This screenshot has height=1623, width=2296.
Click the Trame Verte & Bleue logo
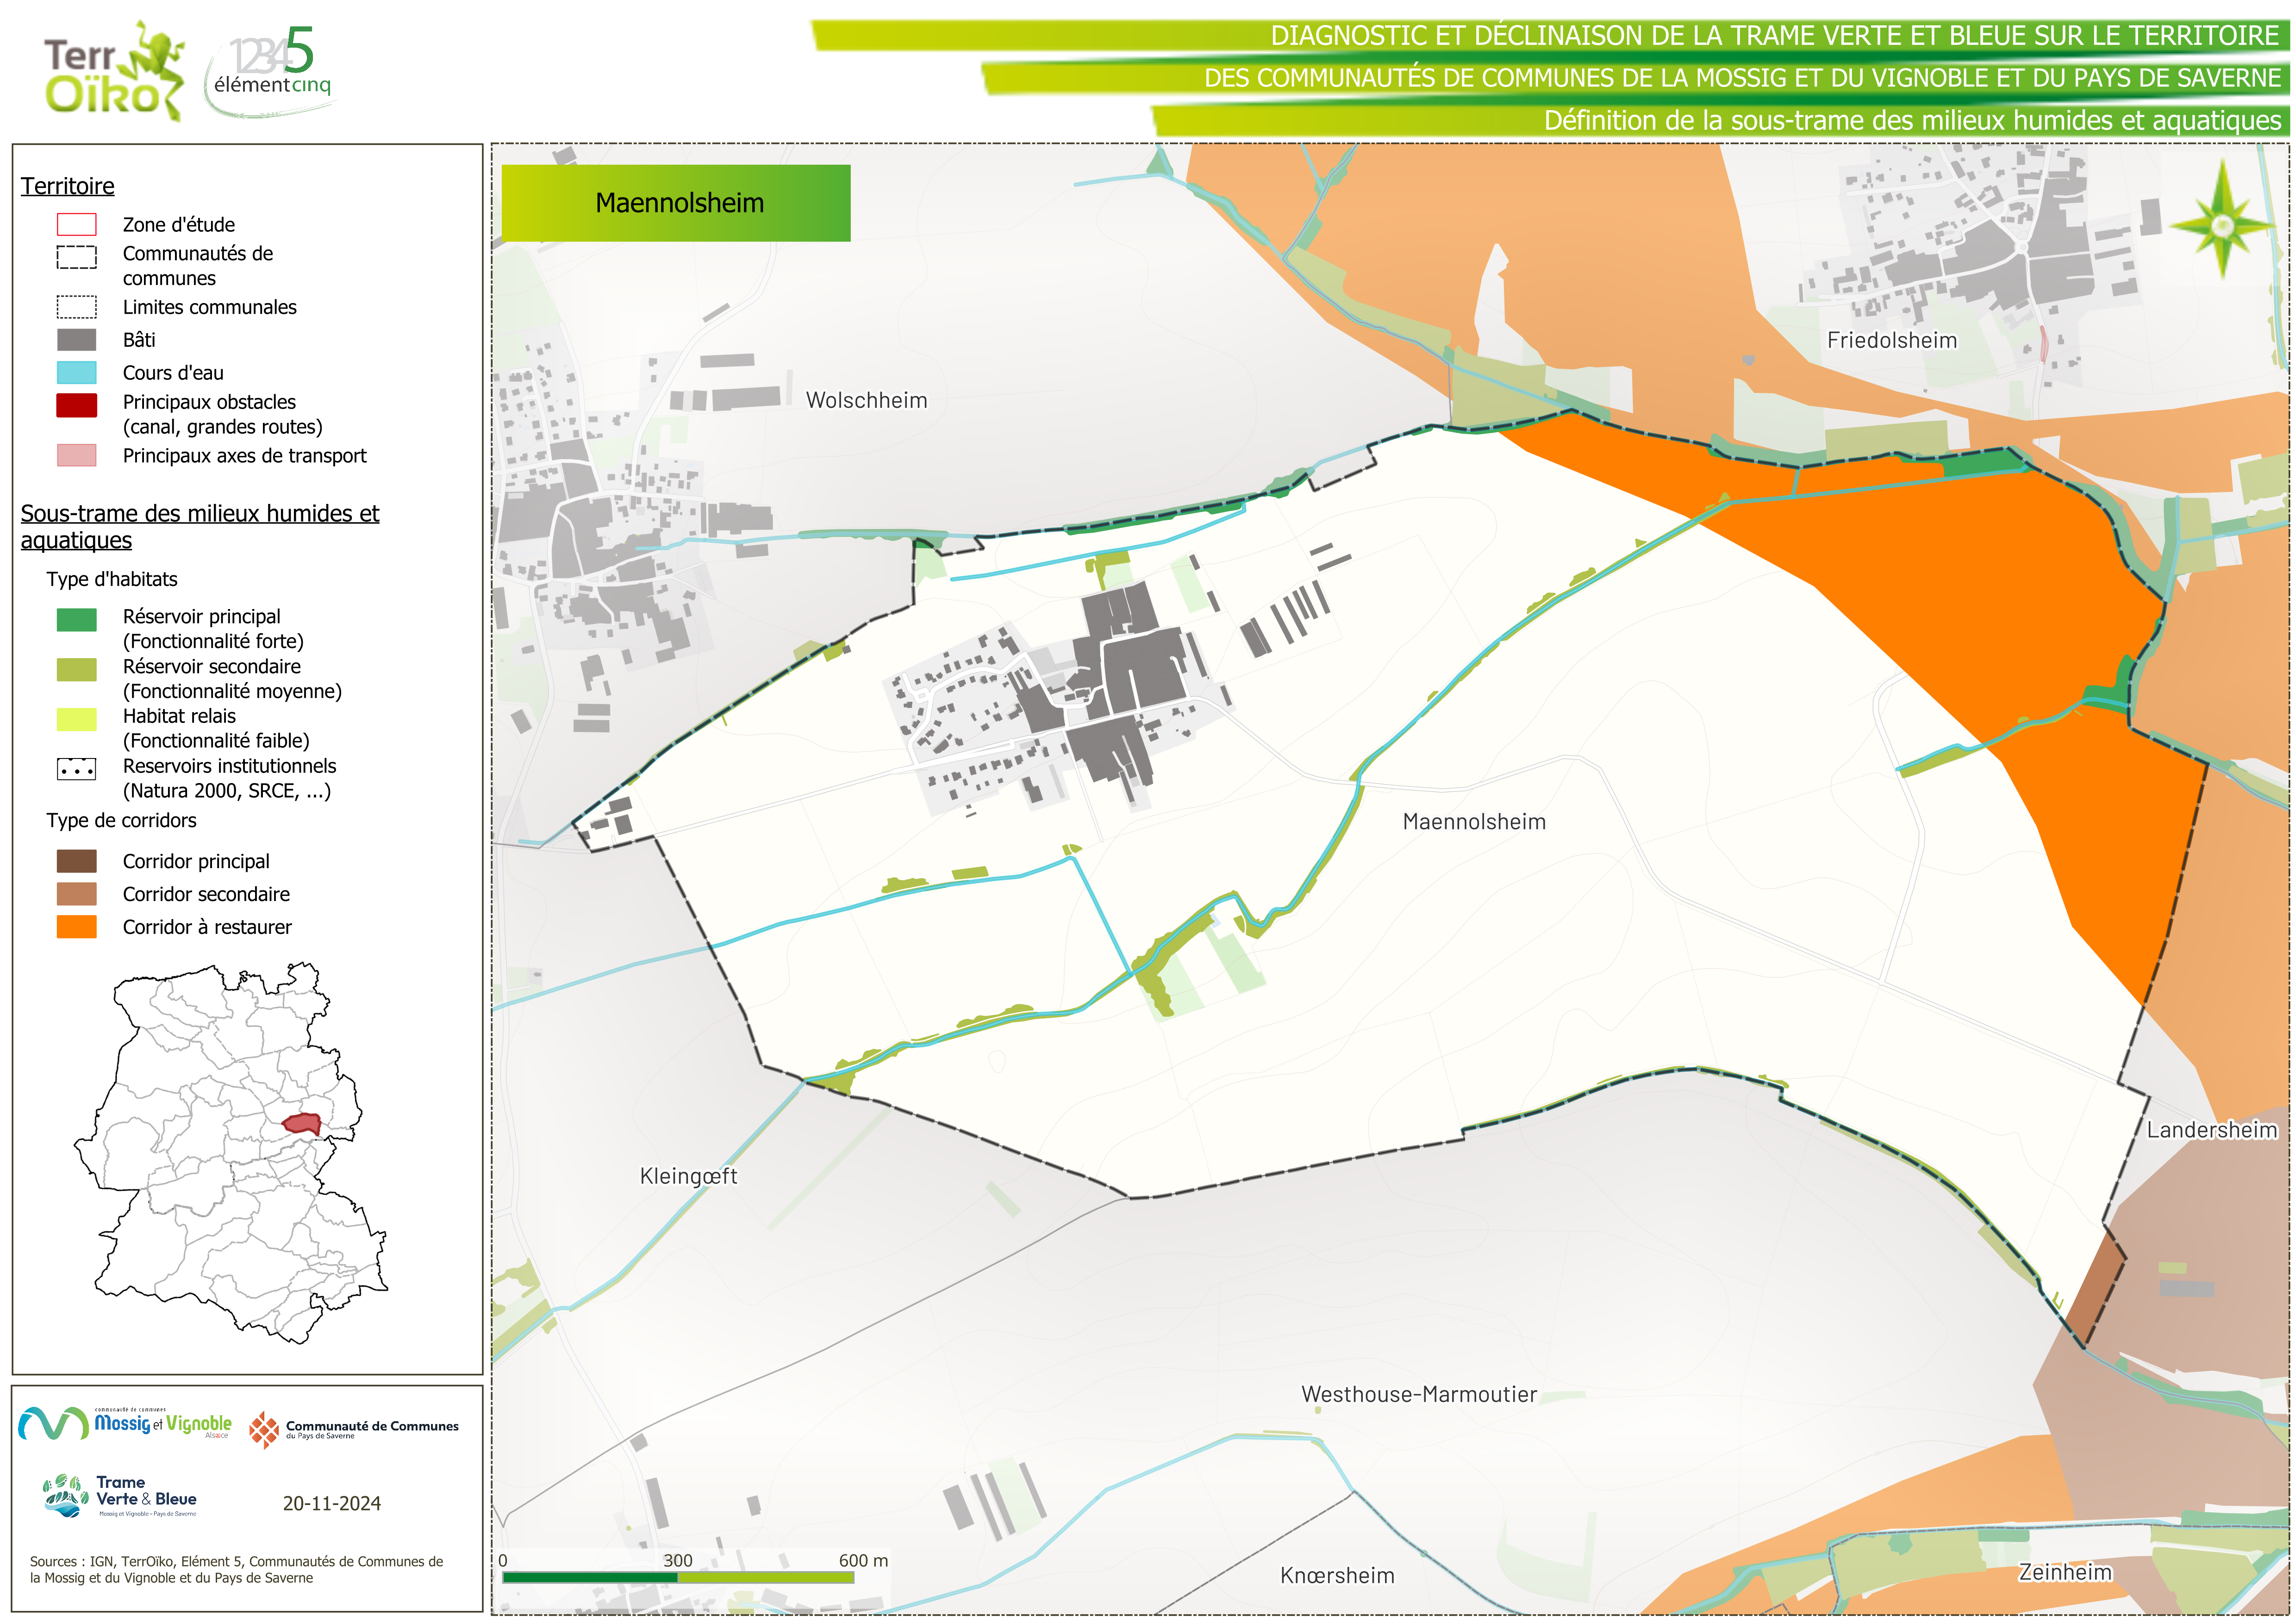(x=121, y=1497)
